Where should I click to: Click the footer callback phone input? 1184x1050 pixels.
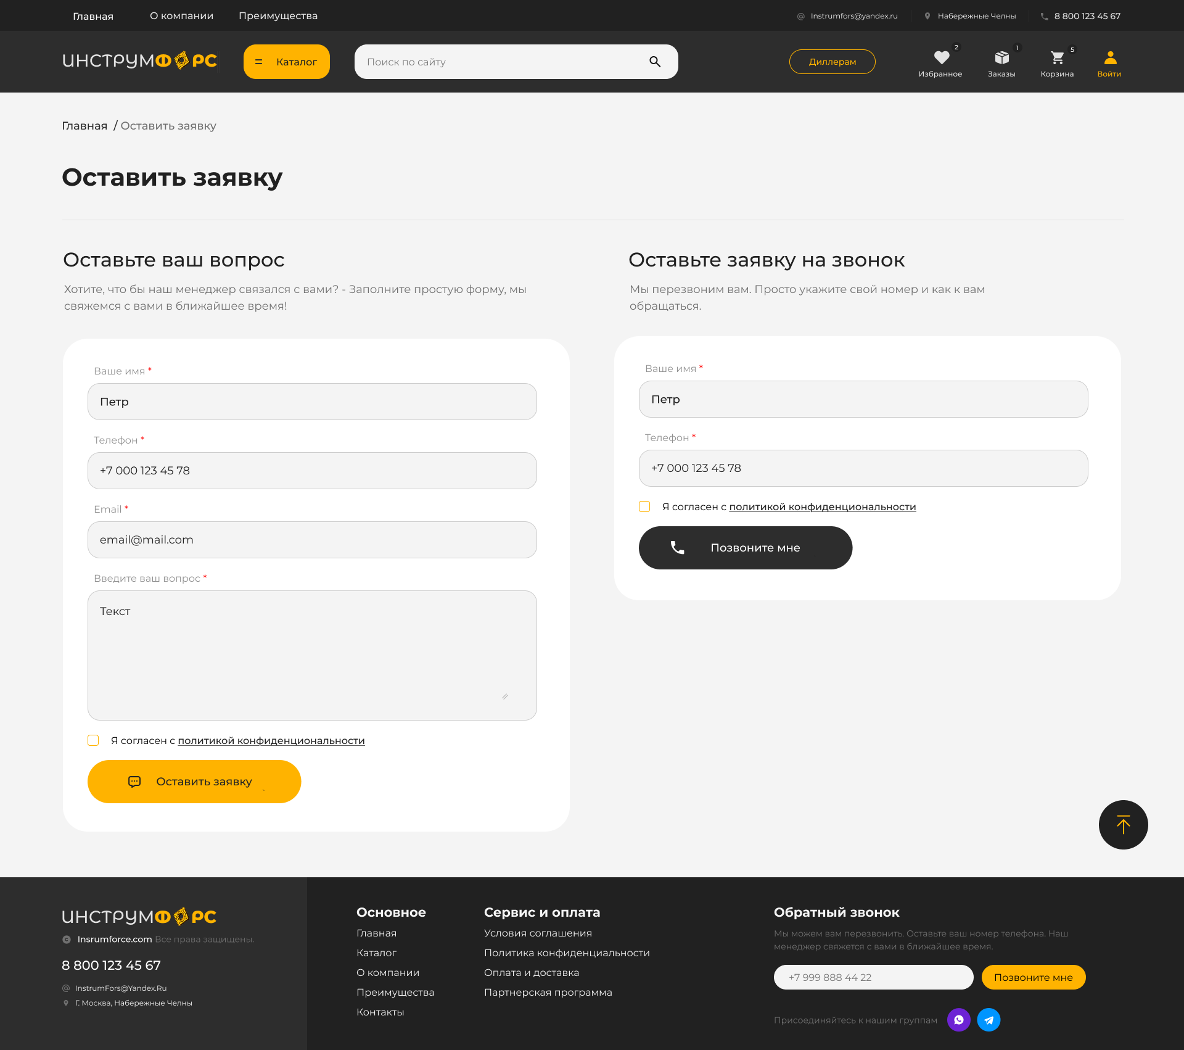[873, 977]
